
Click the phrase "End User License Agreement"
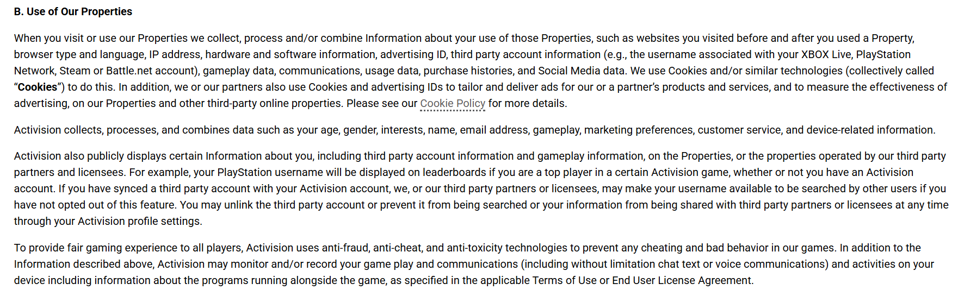682,280
